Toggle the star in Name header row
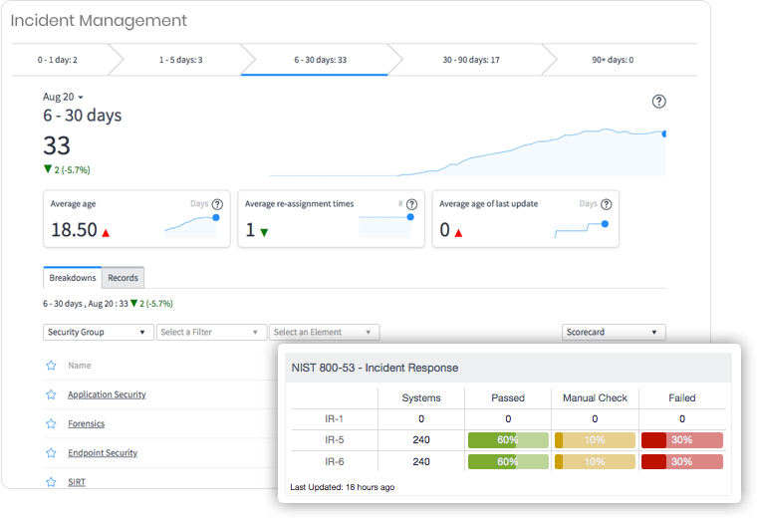Screen dimensions: 757x518 (x=51, y=366)
